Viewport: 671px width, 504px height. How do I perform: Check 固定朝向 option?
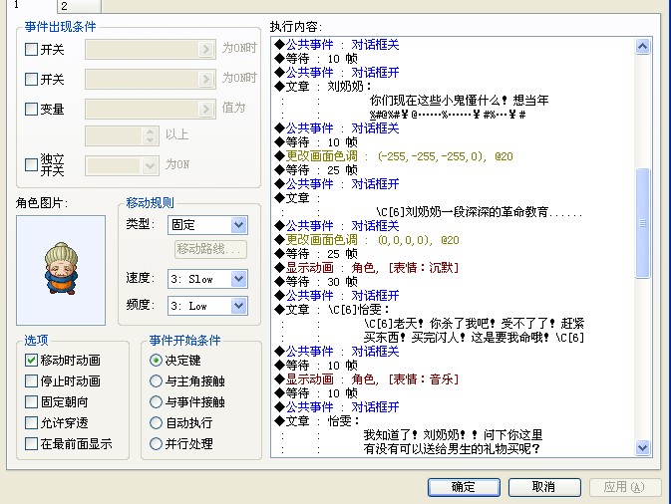(x=31, y=401)
